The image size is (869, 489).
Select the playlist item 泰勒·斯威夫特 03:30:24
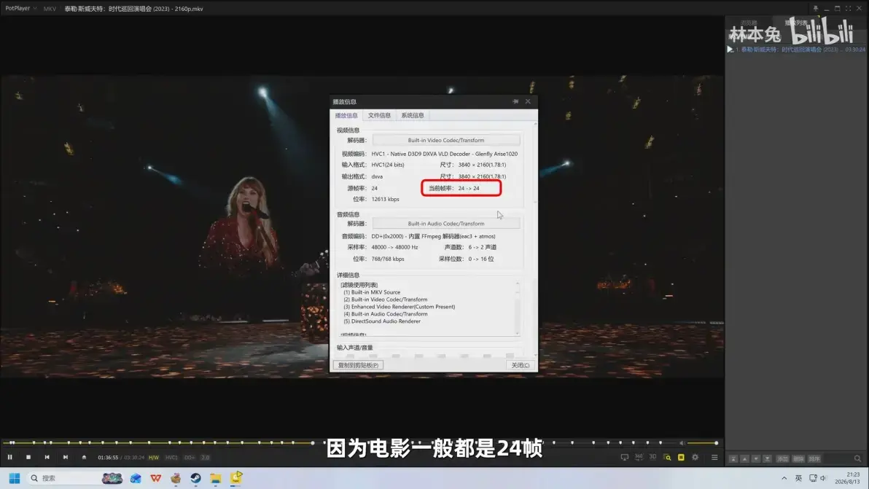(797, 50)
